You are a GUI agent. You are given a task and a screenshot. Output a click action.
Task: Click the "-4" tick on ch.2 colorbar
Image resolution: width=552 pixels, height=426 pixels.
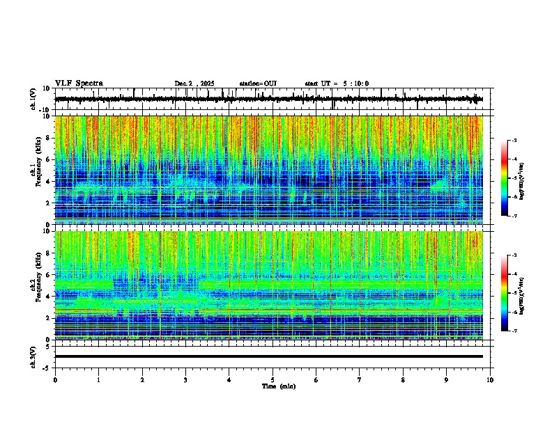click(x=514, y=274)
